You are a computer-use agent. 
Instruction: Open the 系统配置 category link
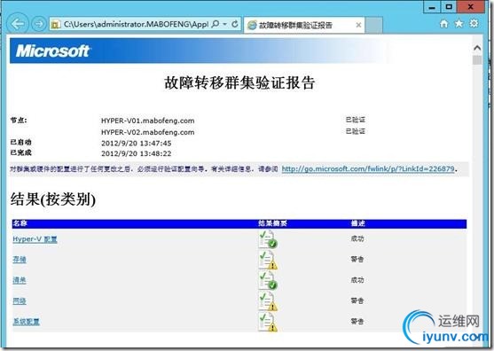click(26, 322)
